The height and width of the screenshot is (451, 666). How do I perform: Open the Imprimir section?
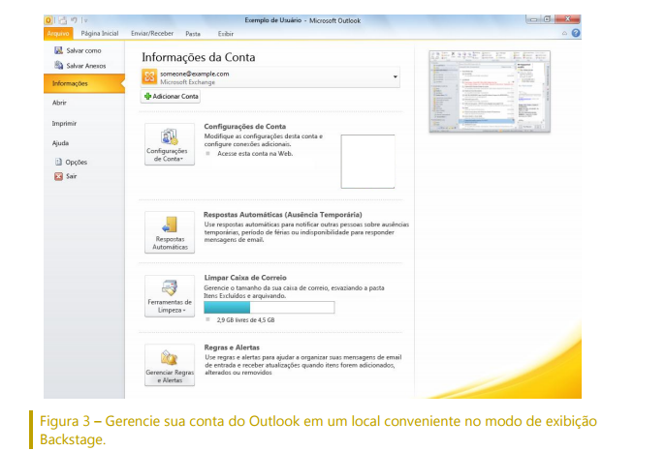65,123
